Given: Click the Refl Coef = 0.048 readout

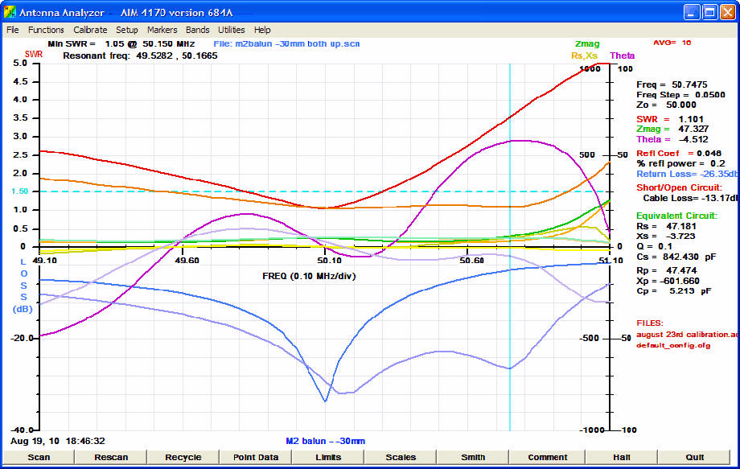Looking at the screenshot, I should [x=679, y=154].
